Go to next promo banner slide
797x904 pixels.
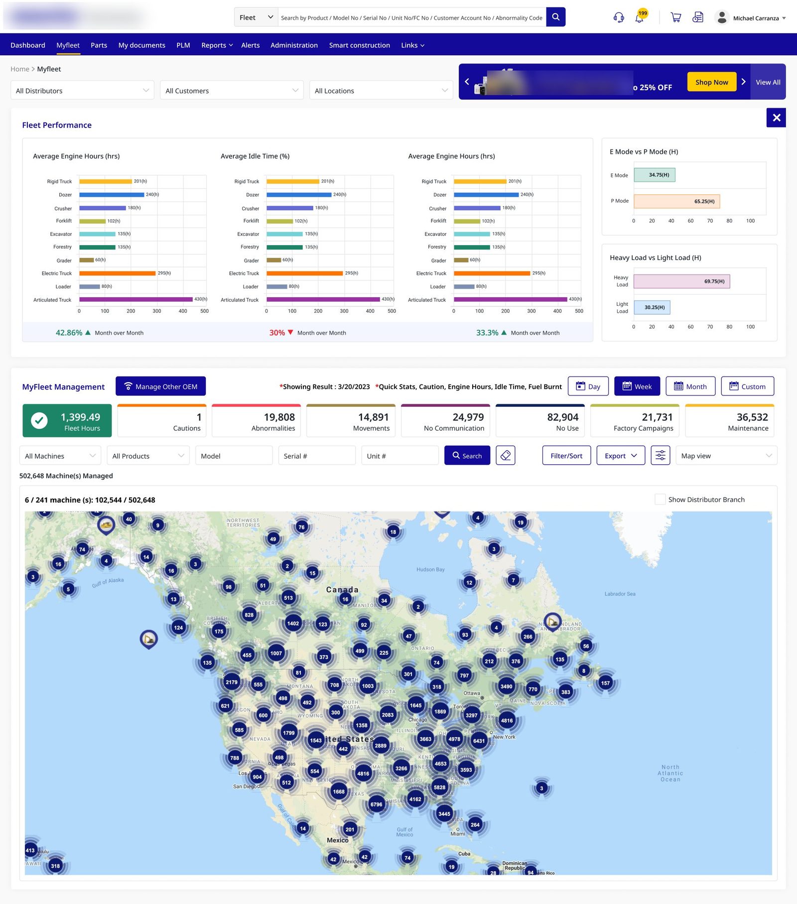743,82
